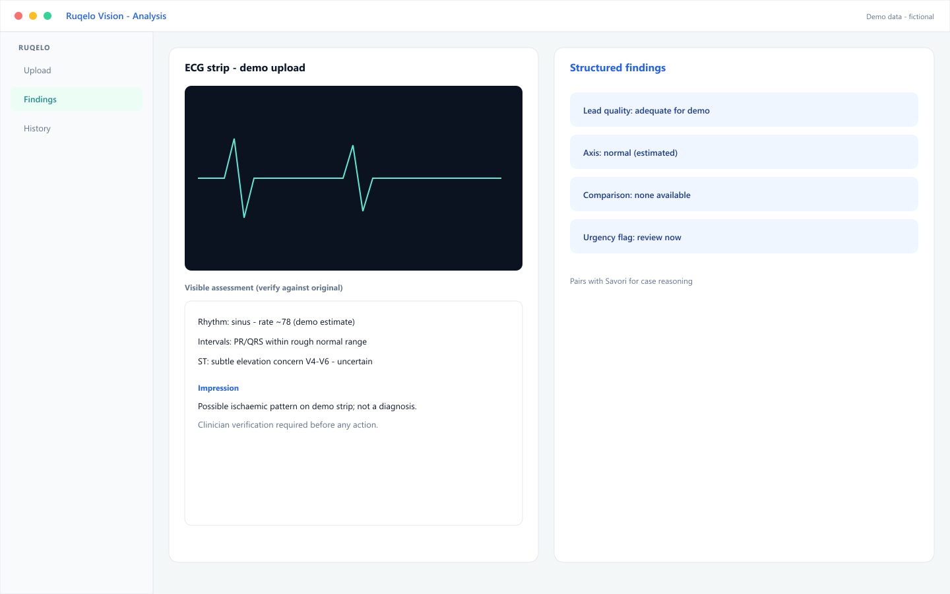Viewport: 950px width, 594px height.
Task: Select the Findings sidebar item
Action: point(77,100)
